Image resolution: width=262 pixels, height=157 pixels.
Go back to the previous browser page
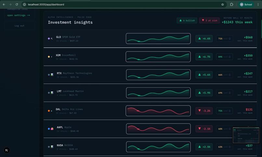4,5
